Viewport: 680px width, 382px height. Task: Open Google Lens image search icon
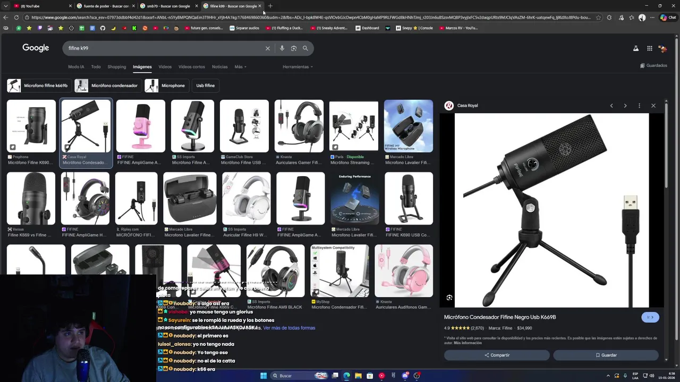click(294, 48)
